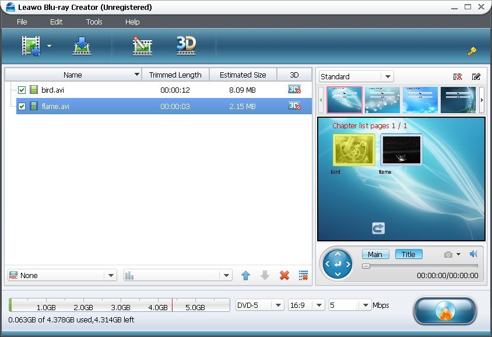This screenshot has height=337, width=492.
Task: Move selected file up with blue arrow
Action: pyautogui.click(x=245, y=275)
